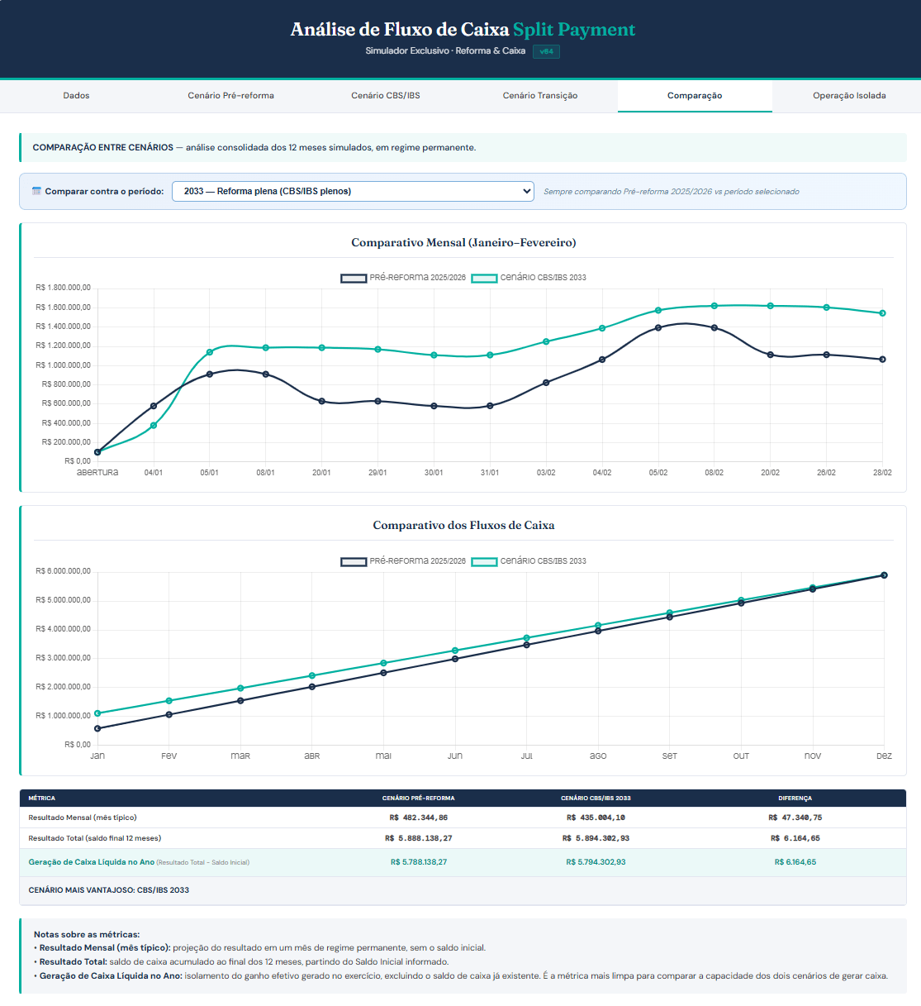Click the value R$ 5.794.302,93
This screenshot has width=921, height=1006.
tap(596, 862)
